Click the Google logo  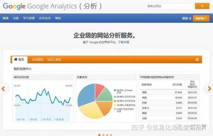click(14, 6)
